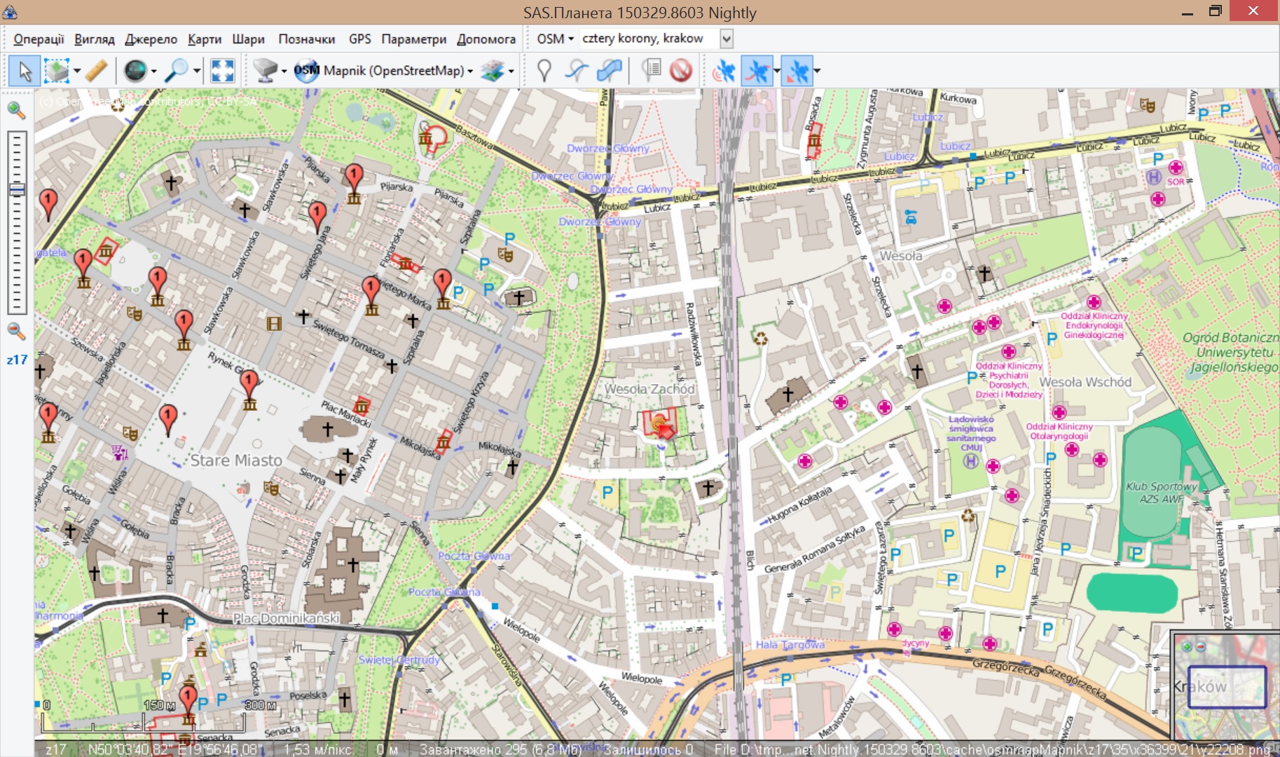
Task: Select the ruler distance measurement tool
Action: click(97, 71)
